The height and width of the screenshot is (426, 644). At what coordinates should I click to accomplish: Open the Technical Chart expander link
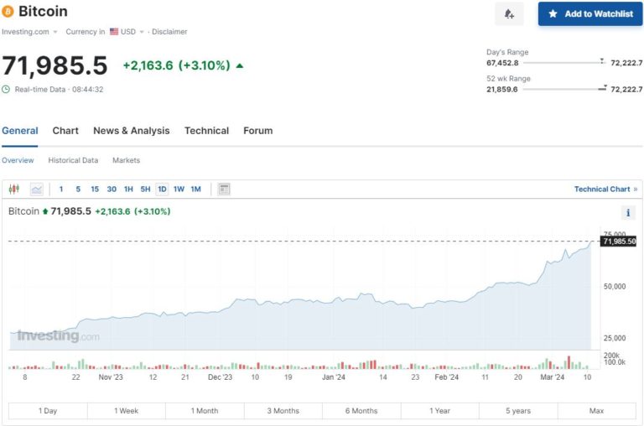click(x=605, y=190)
